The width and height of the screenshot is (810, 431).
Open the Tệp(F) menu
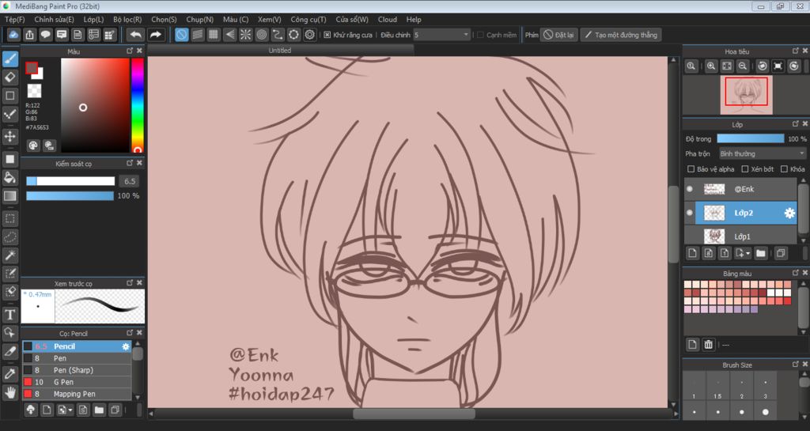tap(14, 20)
